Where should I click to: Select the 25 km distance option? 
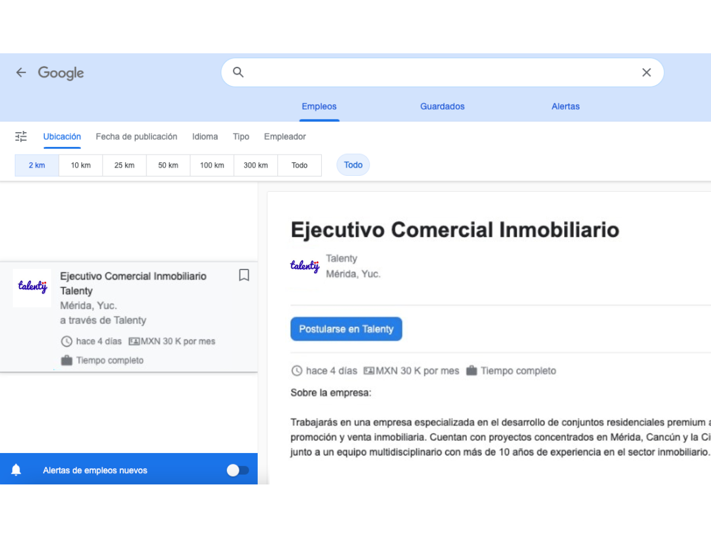coord(124,165)
